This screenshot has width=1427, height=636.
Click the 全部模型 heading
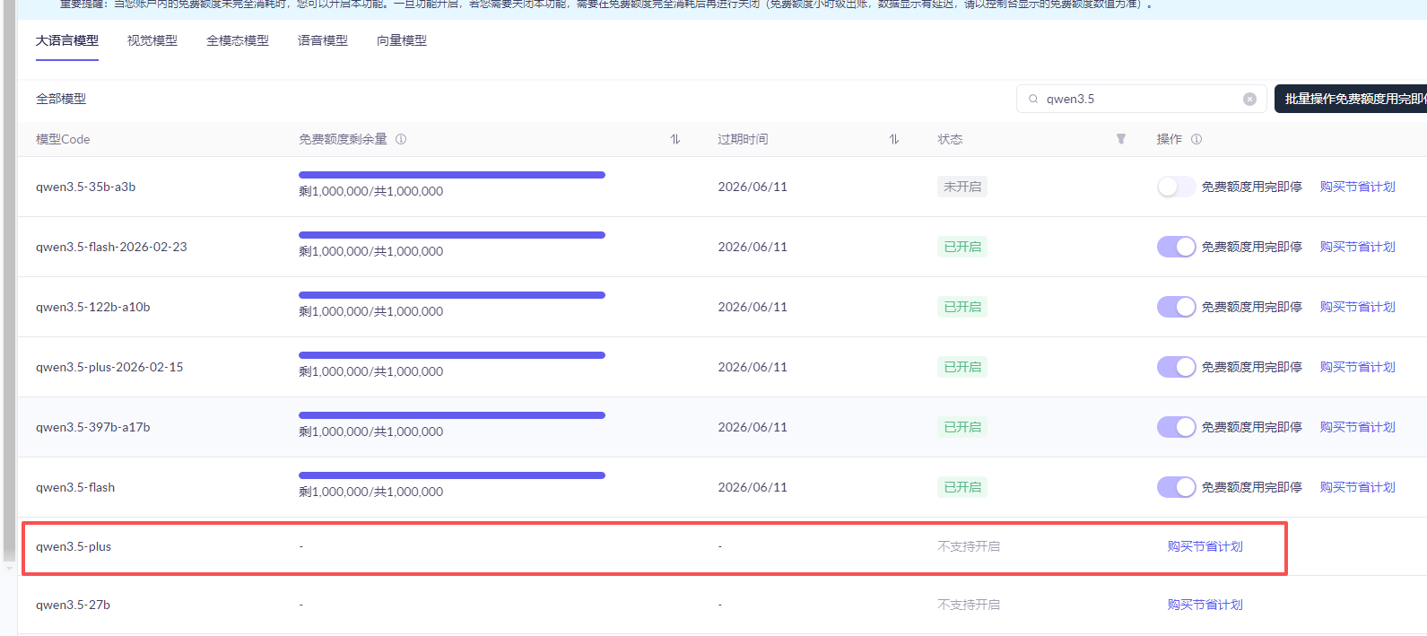tap(61, 99)
